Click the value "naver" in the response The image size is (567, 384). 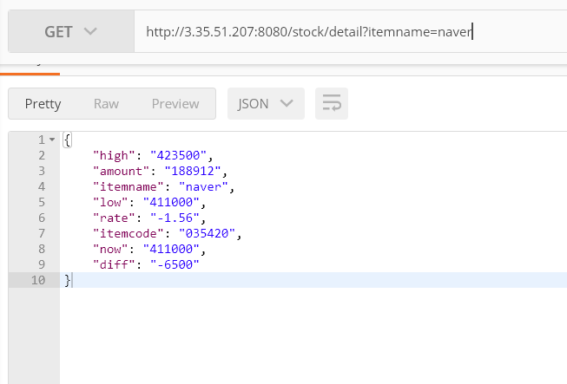[x=203, y=187]
